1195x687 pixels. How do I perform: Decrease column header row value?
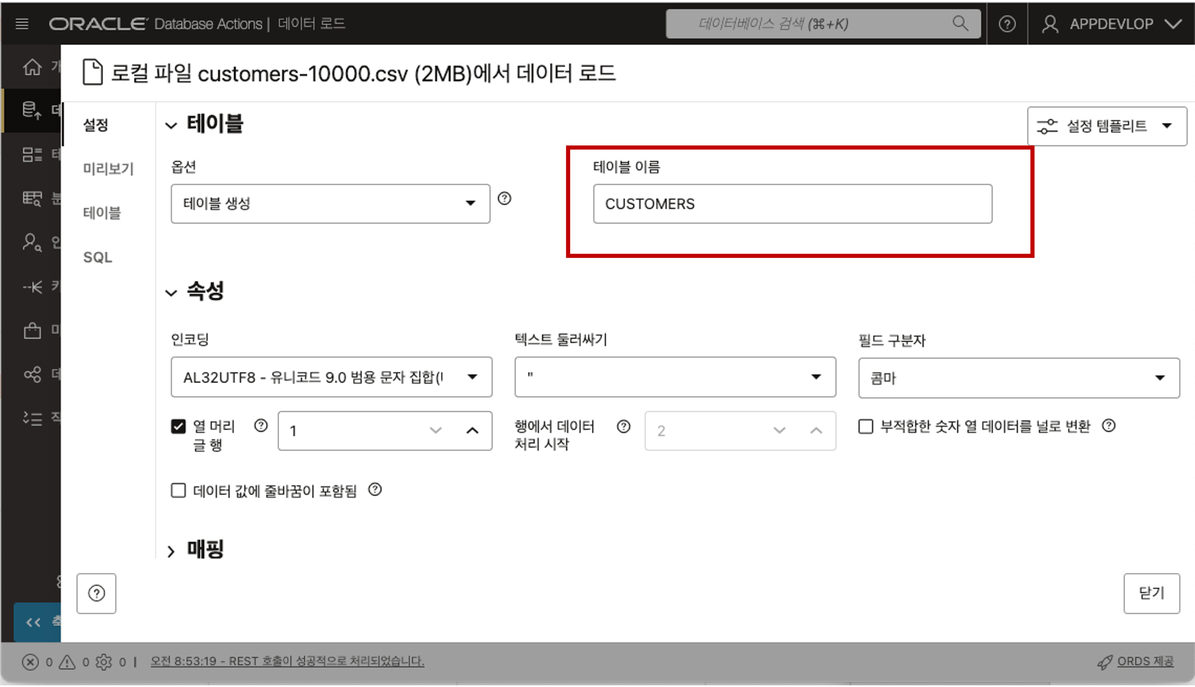coord(436,430)
